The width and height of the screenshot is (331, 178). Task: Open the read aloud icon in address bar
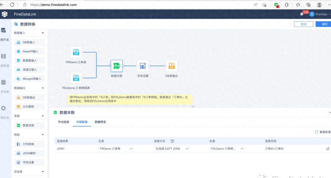[256, 5]
